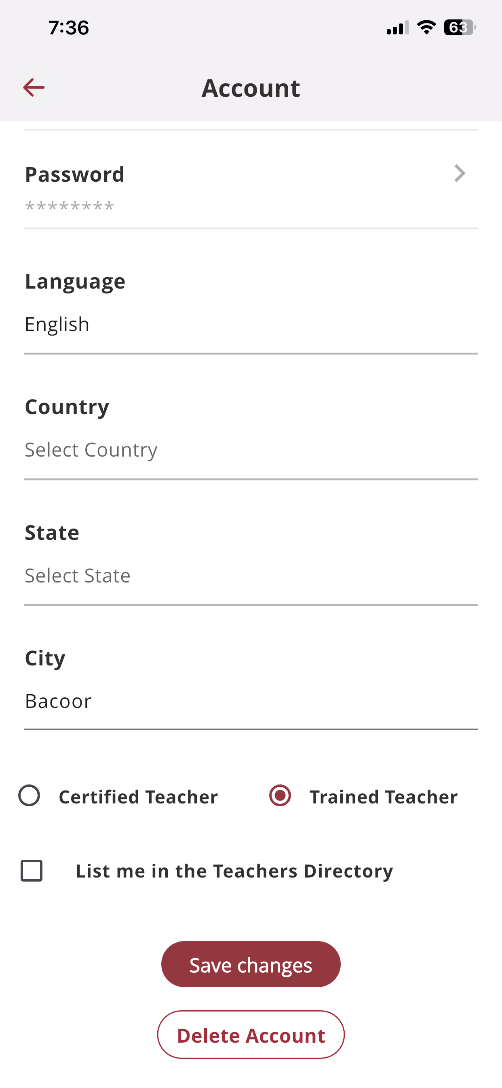Tap the Wi-Fi status icon
The width and height of the screenshot is (502, 1088).
pos(426,28)
